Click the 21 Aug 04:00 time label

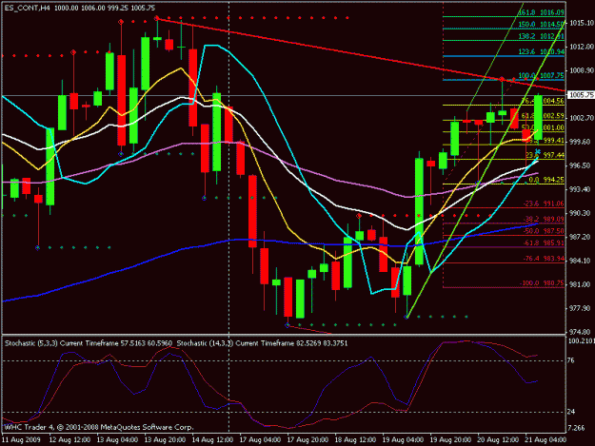tap(545, 440)
